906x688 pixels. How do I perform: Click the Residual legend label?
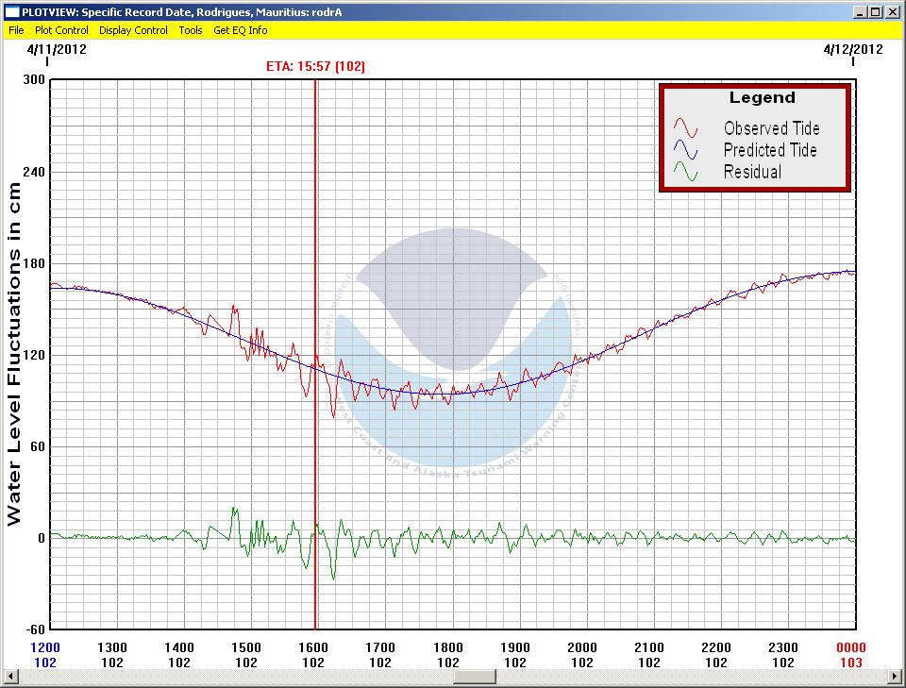(x=752, y=172)
